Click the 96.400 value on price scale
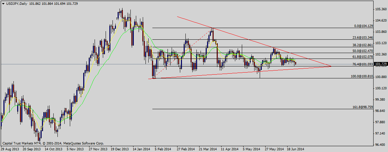 point(381,144)
